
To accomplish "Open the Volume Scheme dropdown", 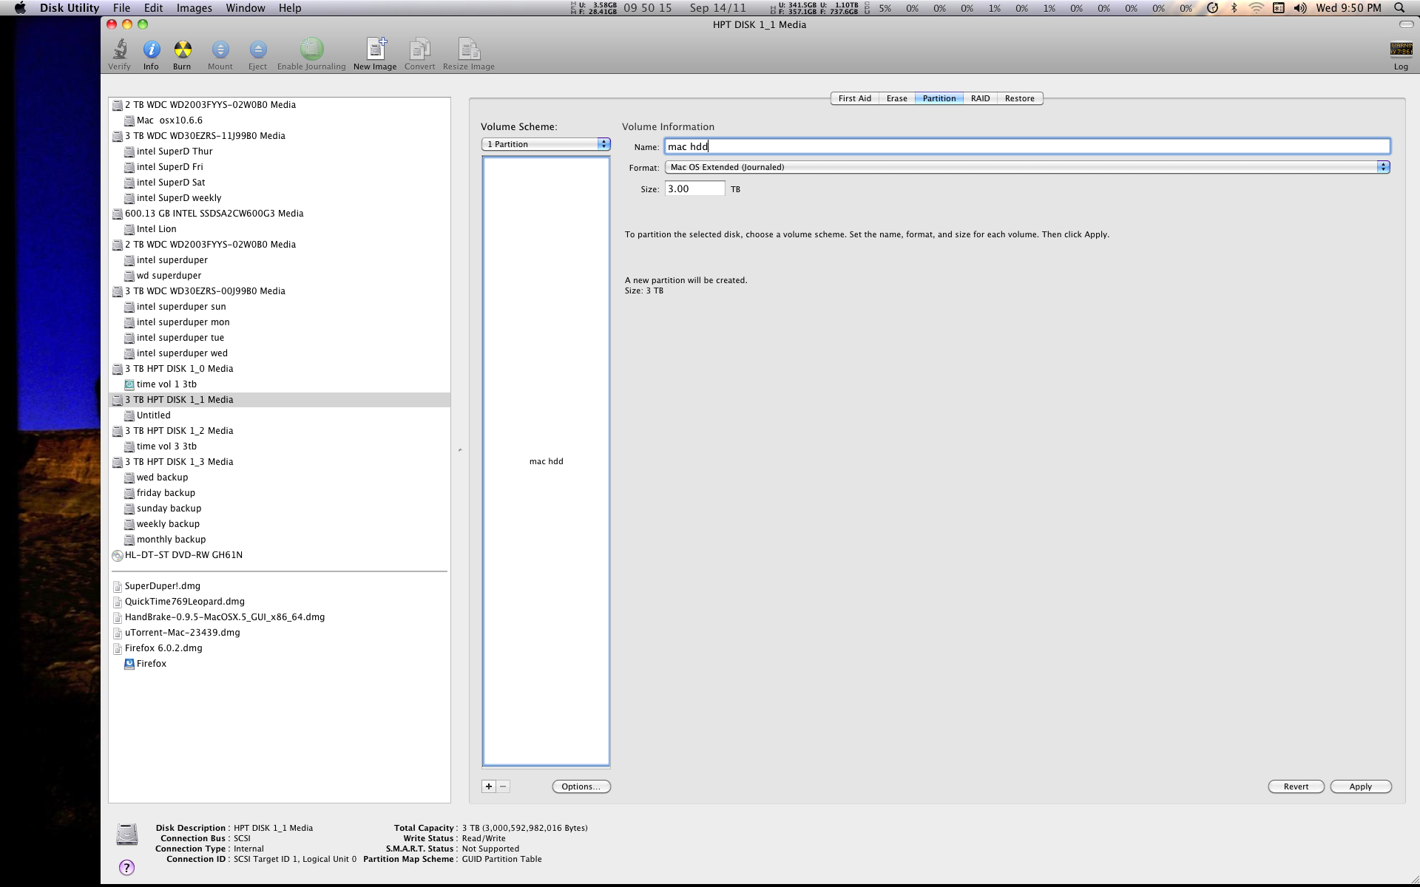I will (x=546, y=144).
